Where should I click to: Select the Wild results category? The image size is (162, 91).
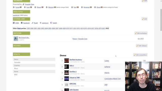(34, 75)
